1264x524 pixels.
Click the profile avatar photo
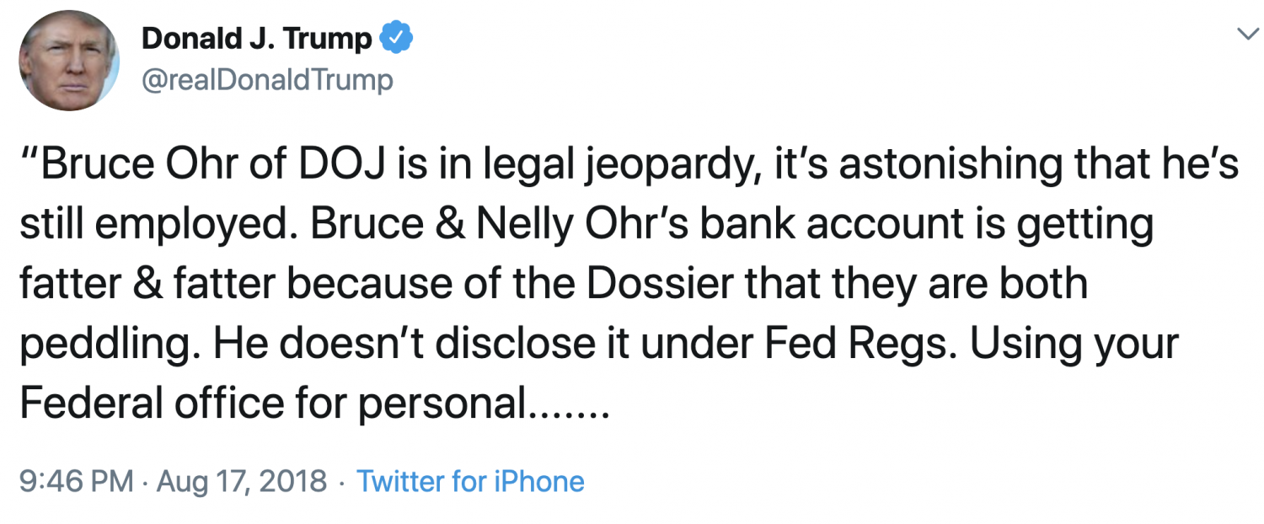(x=69, y=61)
